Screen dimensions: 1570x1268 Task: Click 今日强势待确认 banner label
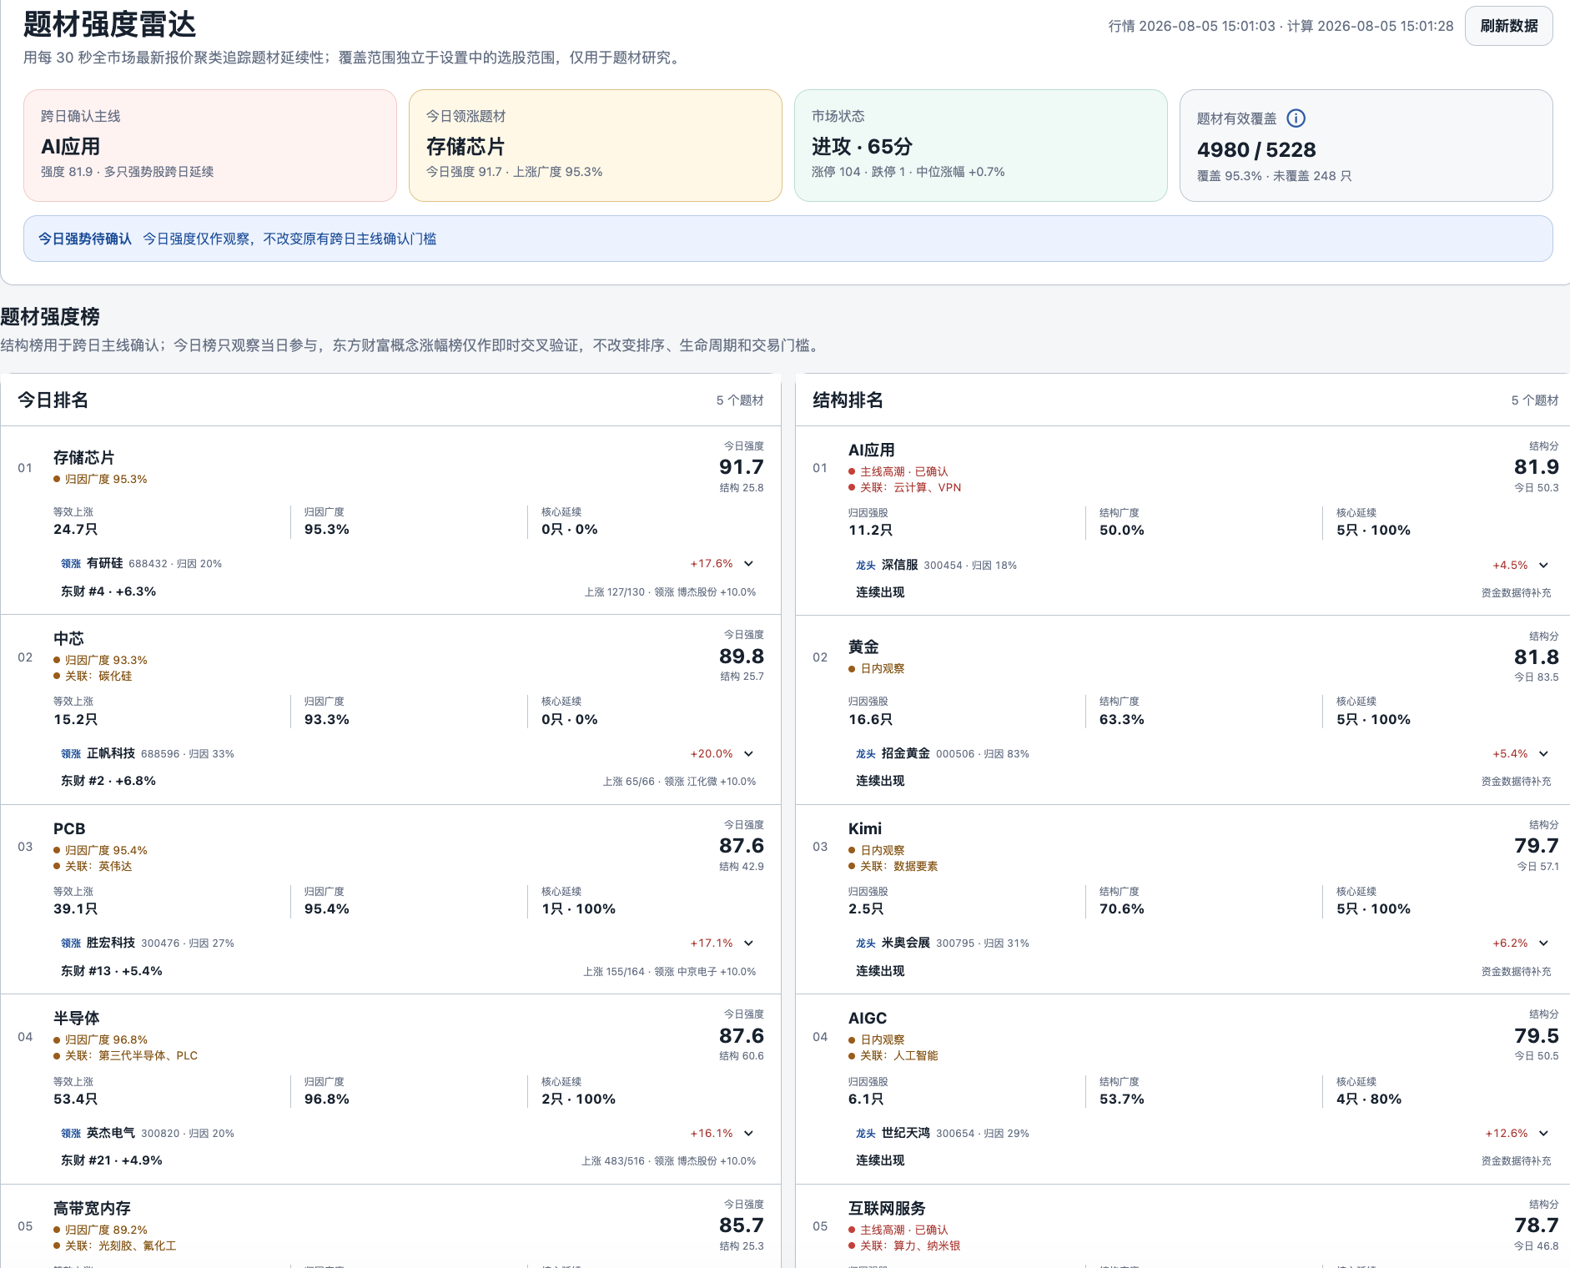click(x=85, y=239)
